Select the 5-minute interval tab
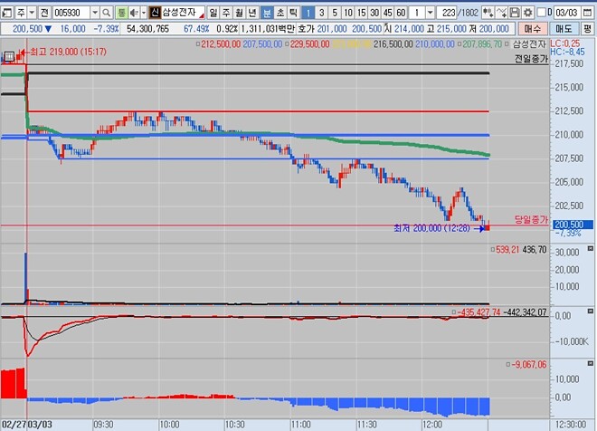 pyautogui.click(x=335, y=13)
